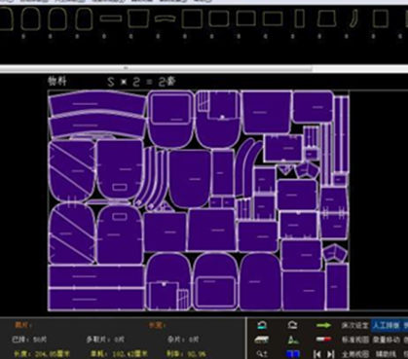Click the '多取片: 0片' status value
Screen dimensions: 408x359
pyautogui.click(x=105, y=340)
